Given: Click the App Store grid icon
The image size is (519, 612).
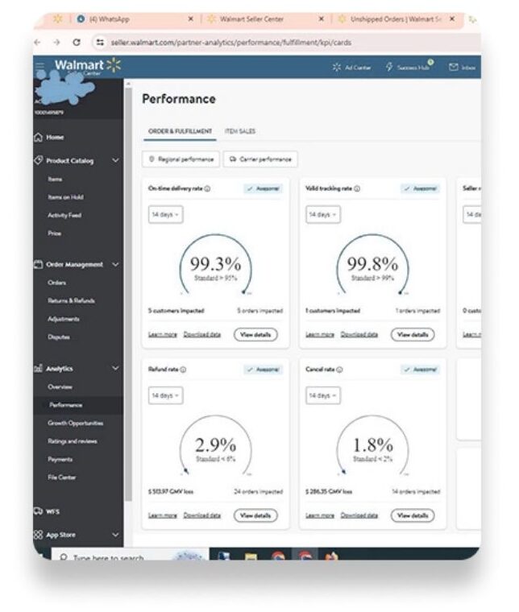Looking at the screenshot, I should [38, 535].
